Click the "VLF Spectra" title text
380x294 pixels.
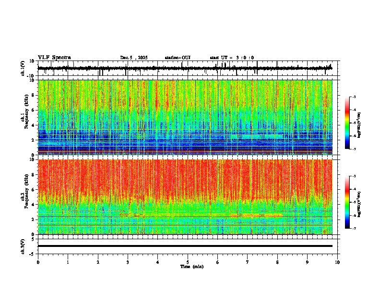pos(54,58)
